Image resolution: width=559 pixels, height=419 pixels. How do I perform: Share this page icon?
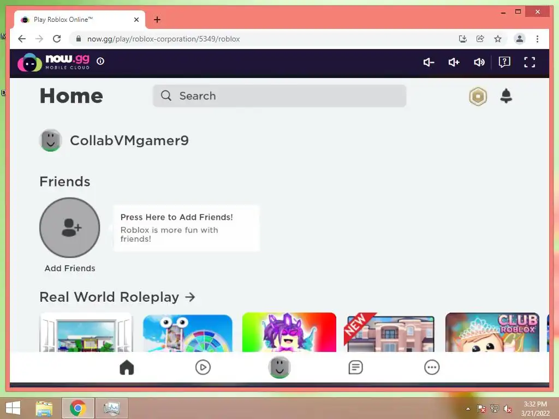(480, 39)
